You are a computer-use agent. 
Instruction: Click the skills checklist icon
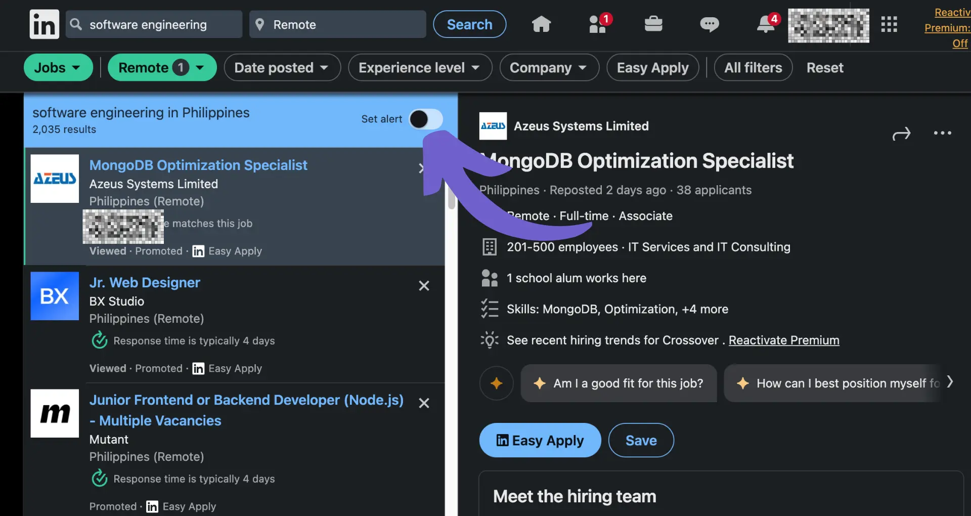point(490,309)
